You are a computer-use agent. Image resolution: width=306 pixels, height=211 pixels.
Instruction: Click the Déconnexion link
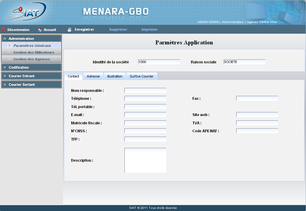pos(18,30)
